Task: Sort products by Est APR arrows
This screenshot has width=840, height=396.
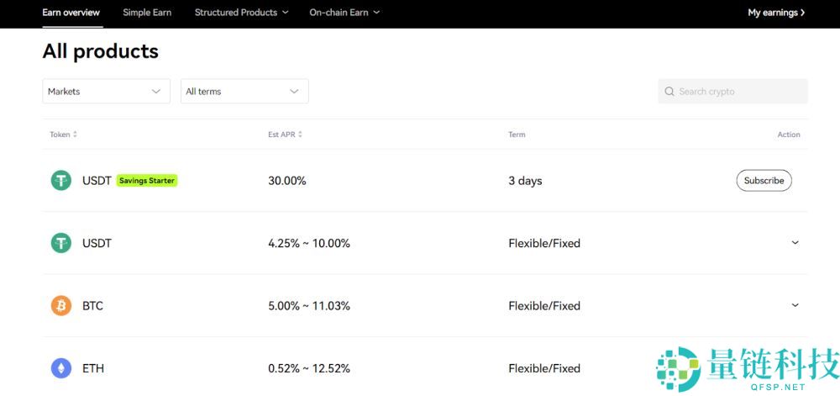Action: 300,135
